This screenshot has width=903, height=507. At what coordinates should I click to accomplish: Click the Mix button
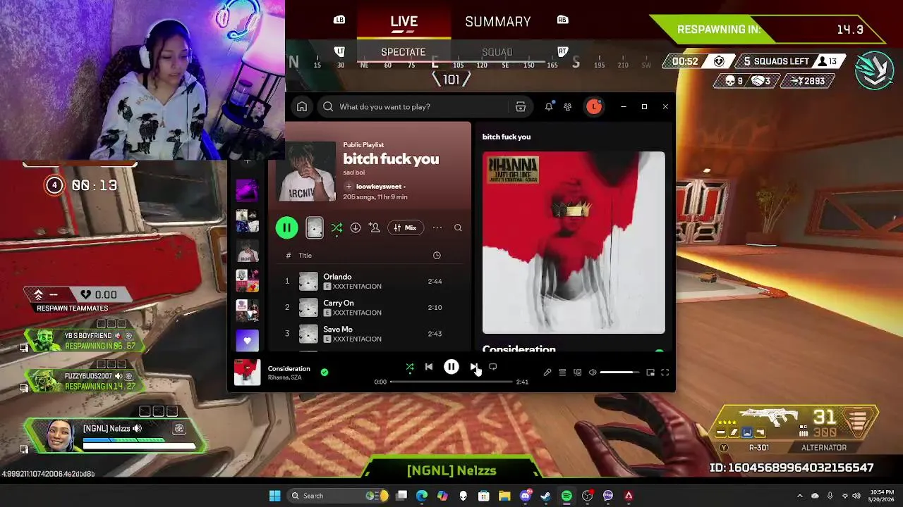[405, 227]
